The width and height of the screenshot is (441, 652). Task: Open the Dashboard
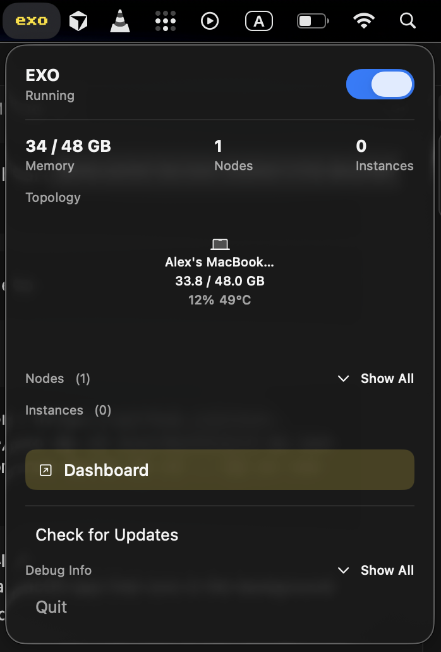219,470
